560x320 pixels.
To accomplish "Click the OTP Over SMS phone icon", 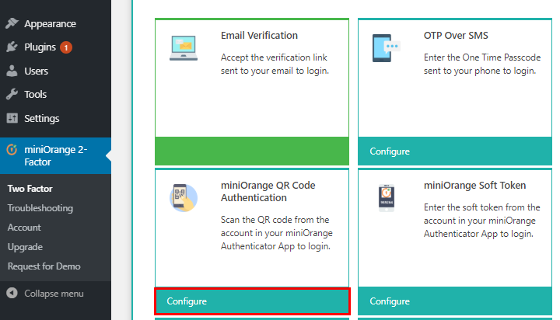I will (x=386, y=48).
